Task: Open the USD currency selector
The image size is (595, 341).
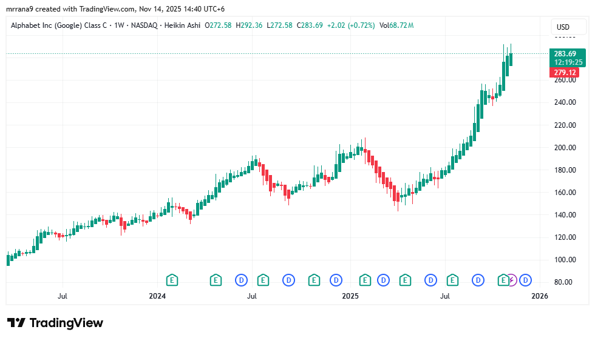Action: [x=563, y=27]
